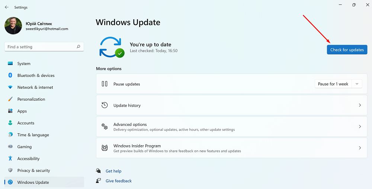Go to Apps in the sidebar
Screen dimensions: 372x189
pos(22,111)
